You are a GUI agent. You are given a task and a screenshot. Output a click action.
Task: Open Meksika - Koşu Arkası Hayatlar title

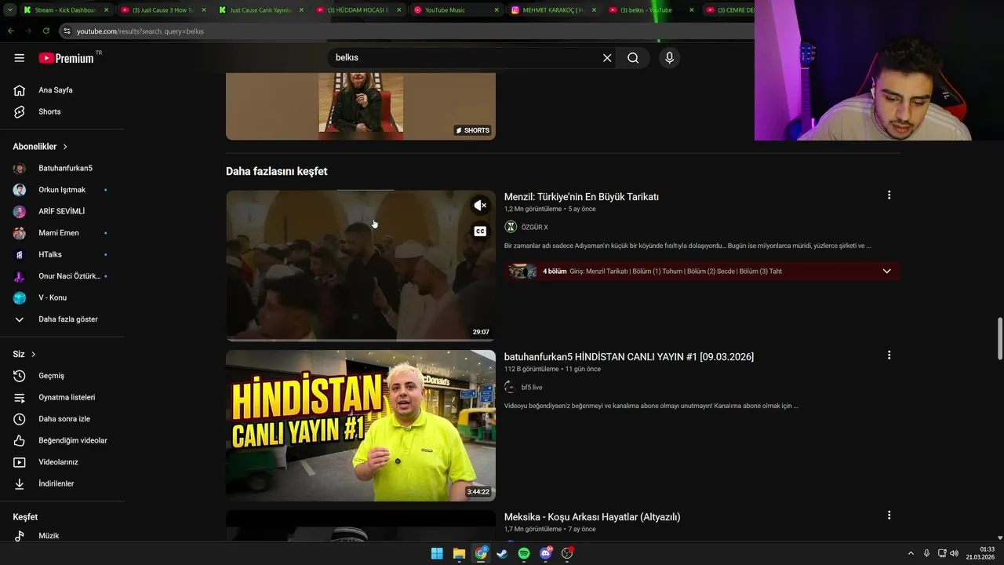(592, 517)
